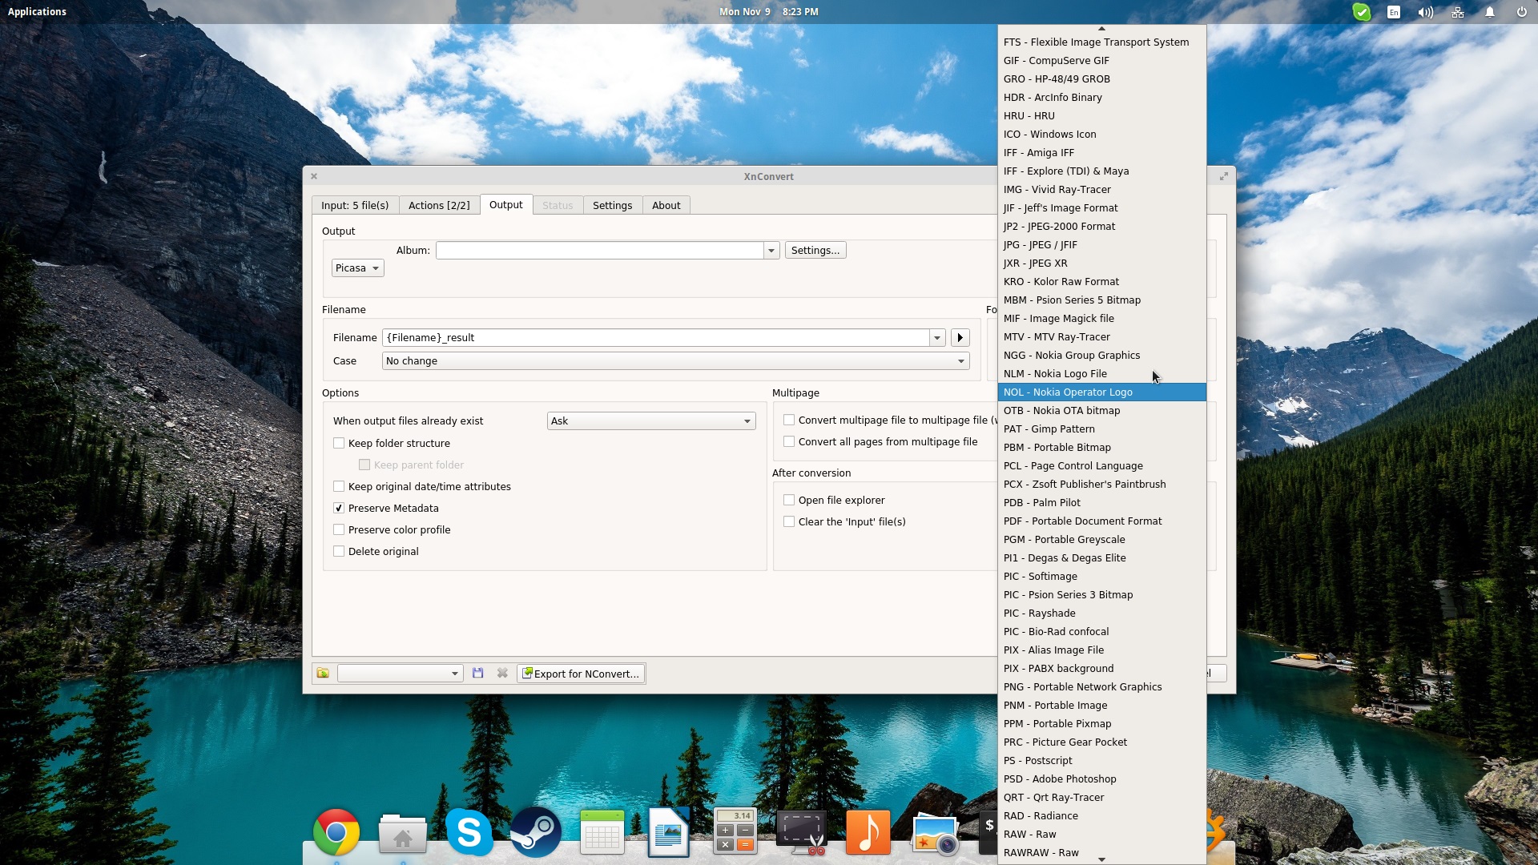This screenshot has width=1538, height=865.
Task: Click the Album text input field
Action: pyautogui.click(x=599, y=251)
